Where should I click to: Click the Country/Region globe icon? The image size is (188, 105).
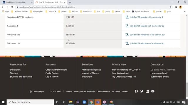click(x=31, y=91)
